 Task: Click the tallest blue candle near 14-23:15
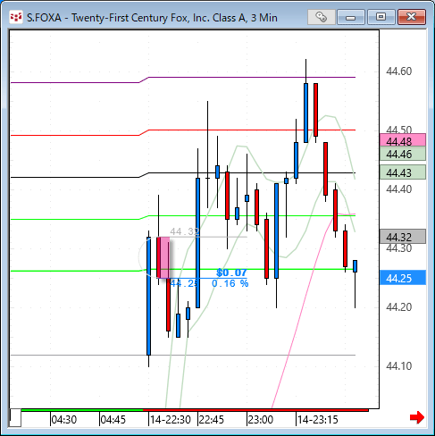305,113
